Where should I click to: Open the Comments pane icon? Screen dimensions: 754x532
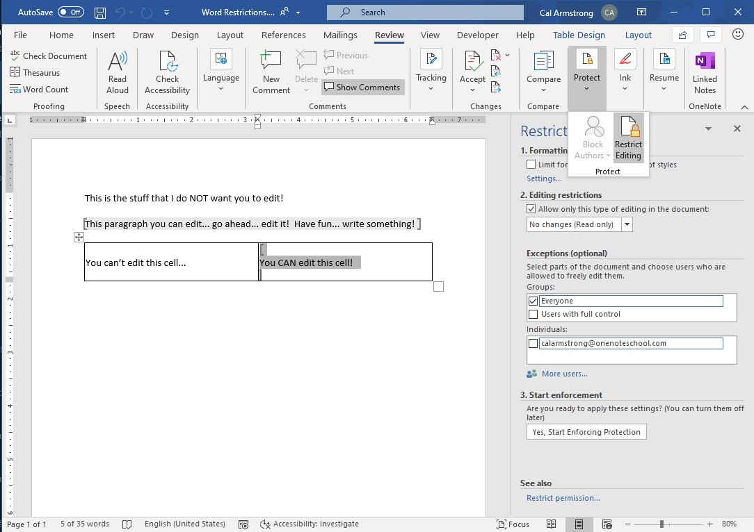[710, 35]
